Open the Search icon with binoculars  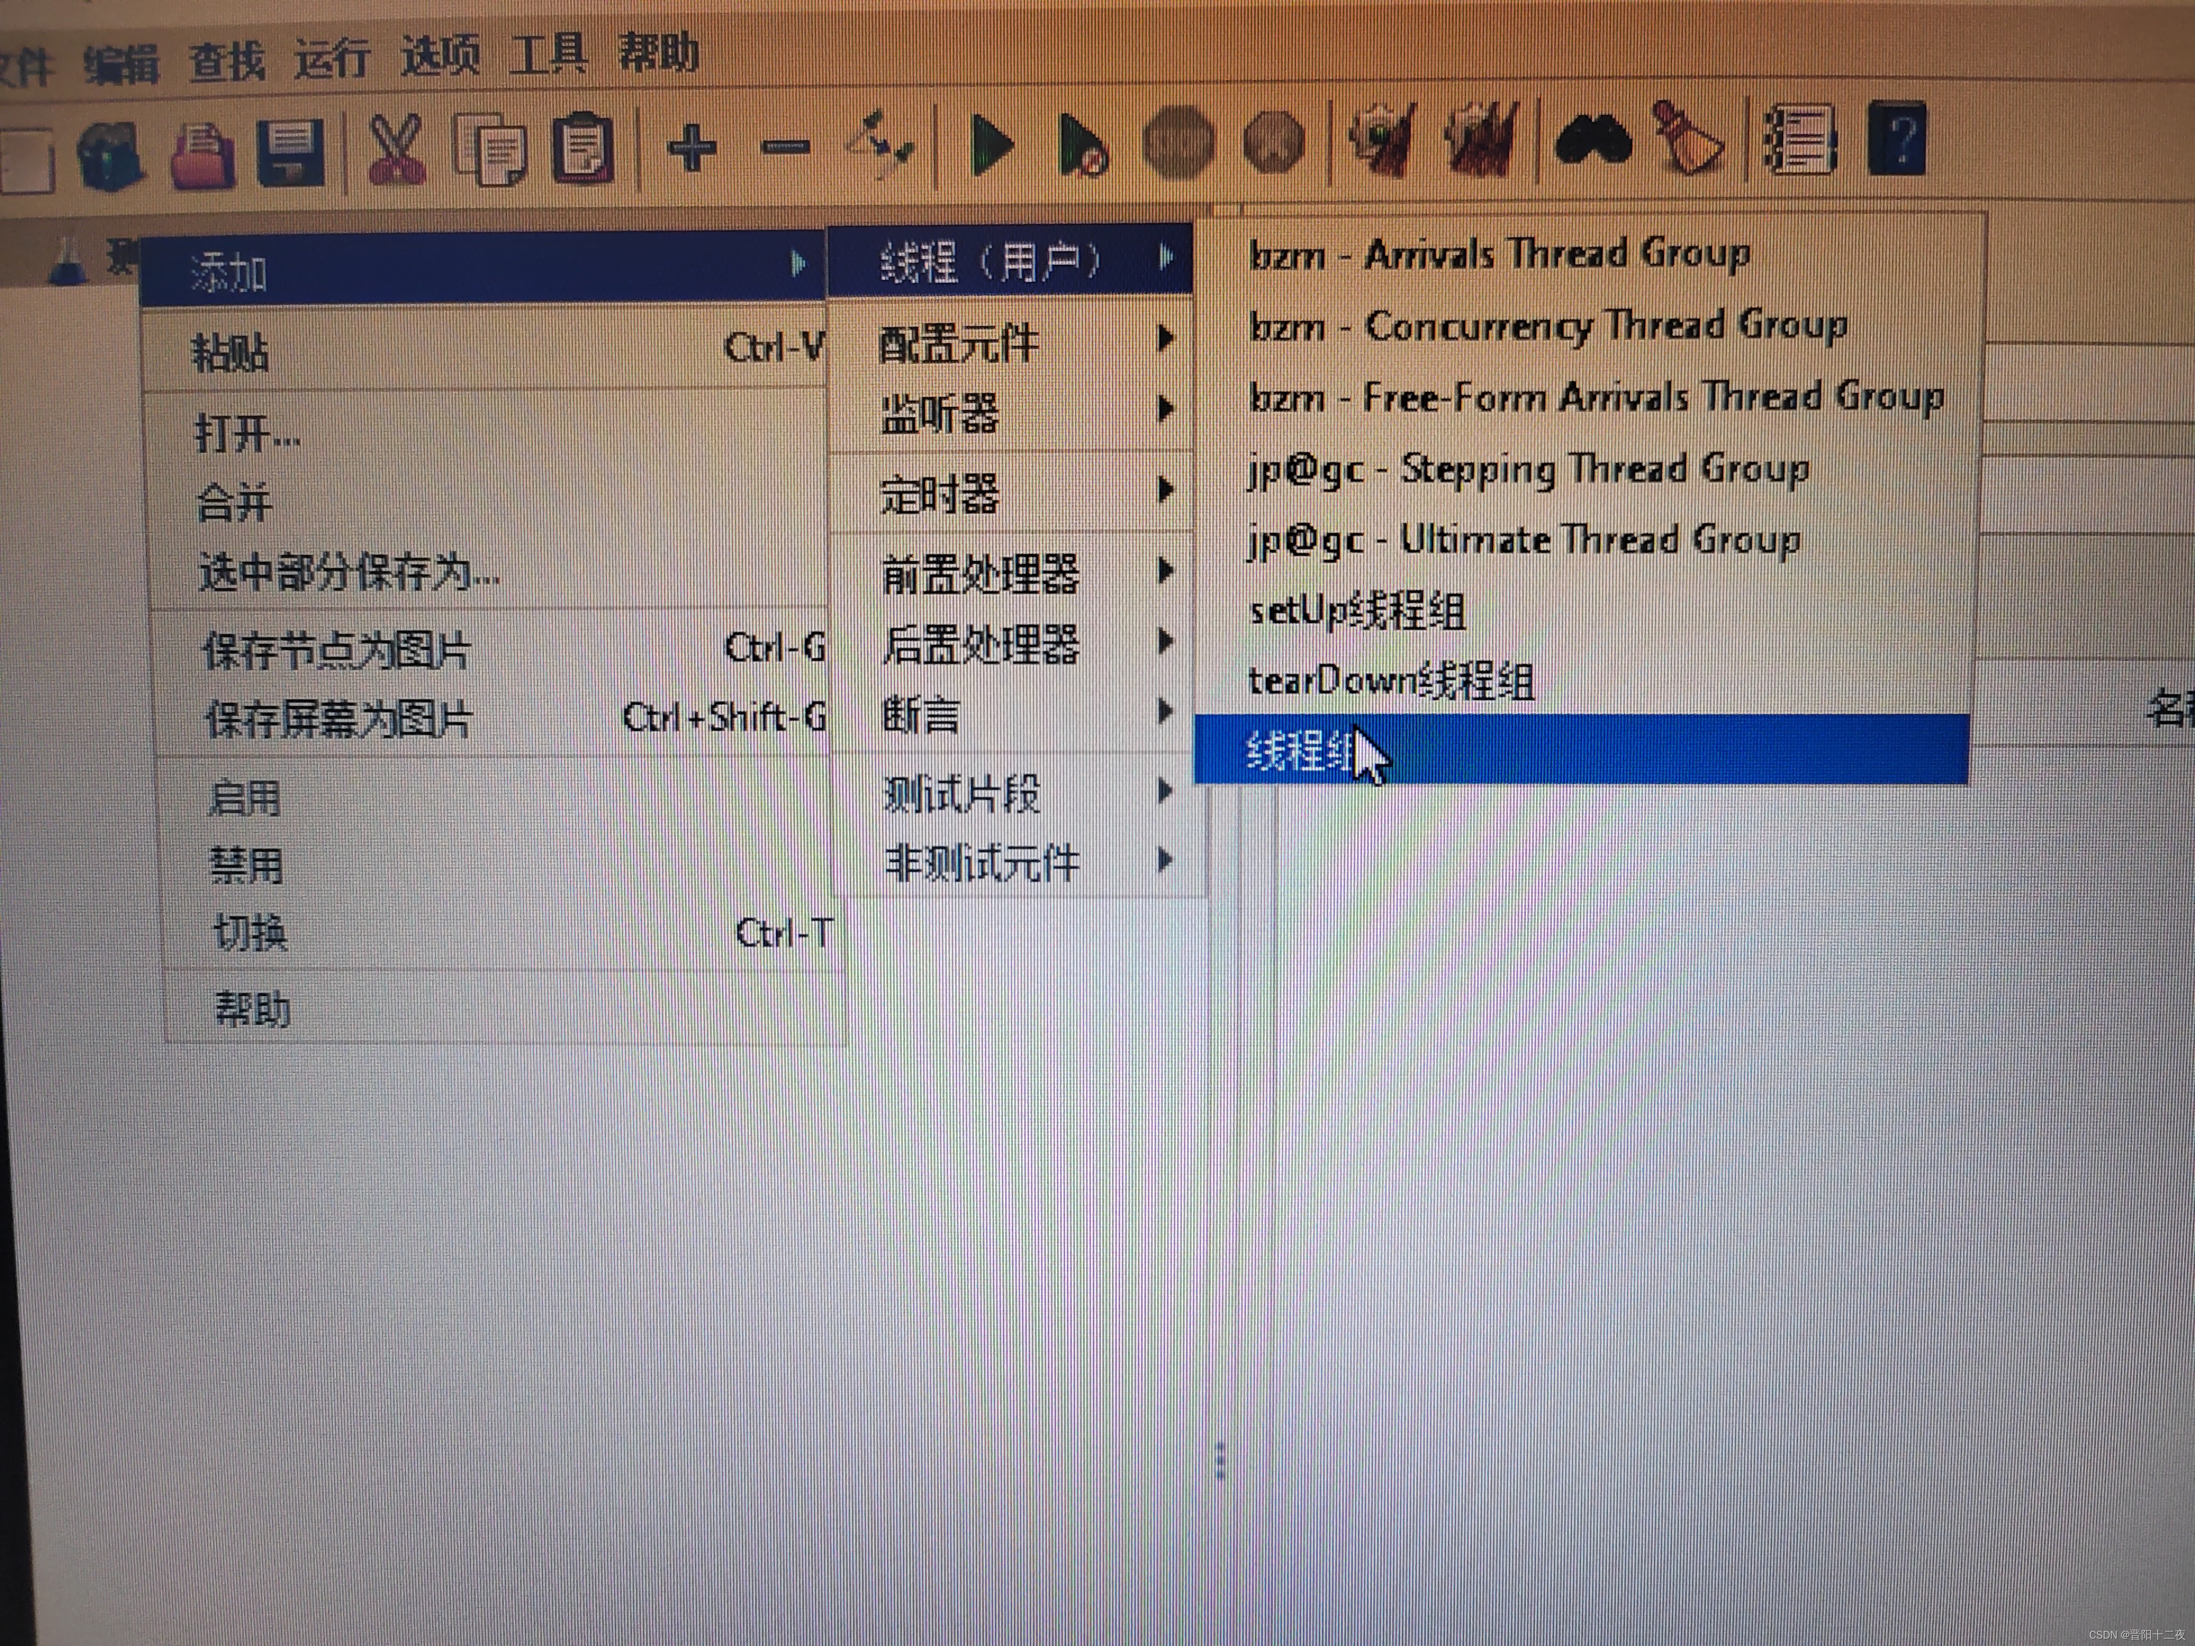tap(1596, 142)
